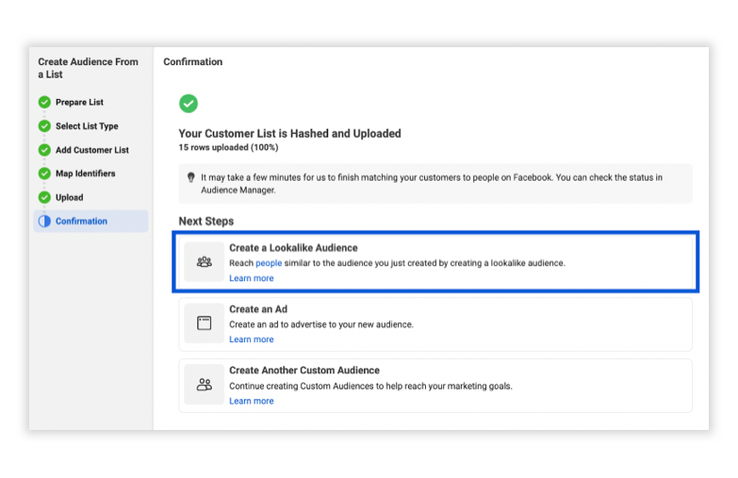Choose Create a Lookalike Audience option
Viewport: 738px width, 478px height.
pos(435,262)
